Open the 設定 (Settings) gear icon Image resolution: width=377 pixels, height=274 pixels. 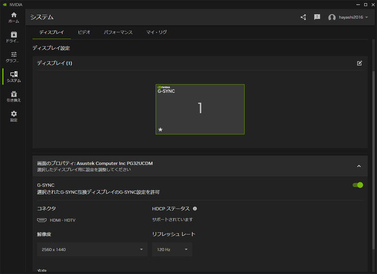pos(14,116)
